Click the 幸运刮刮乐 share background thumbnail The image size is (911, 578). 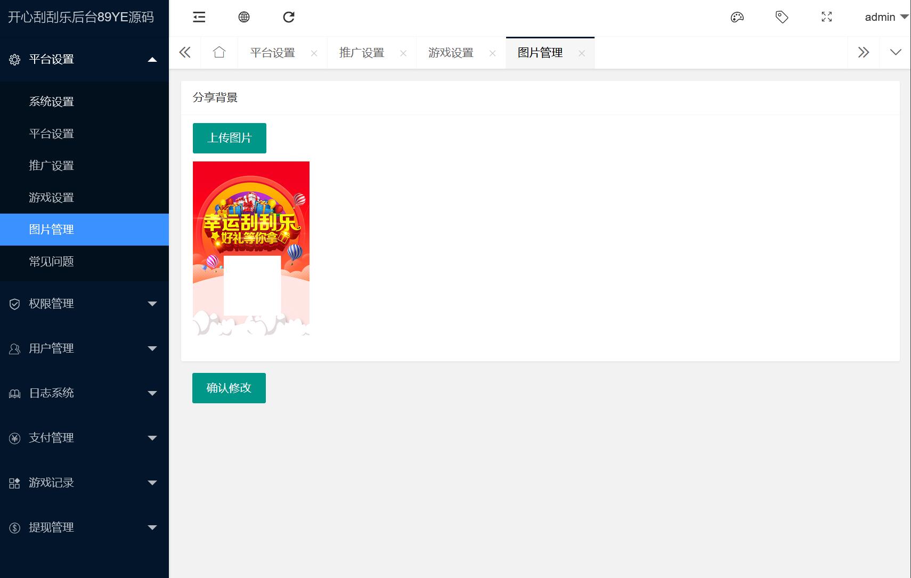pyautogui.click(x=251, y=248)
